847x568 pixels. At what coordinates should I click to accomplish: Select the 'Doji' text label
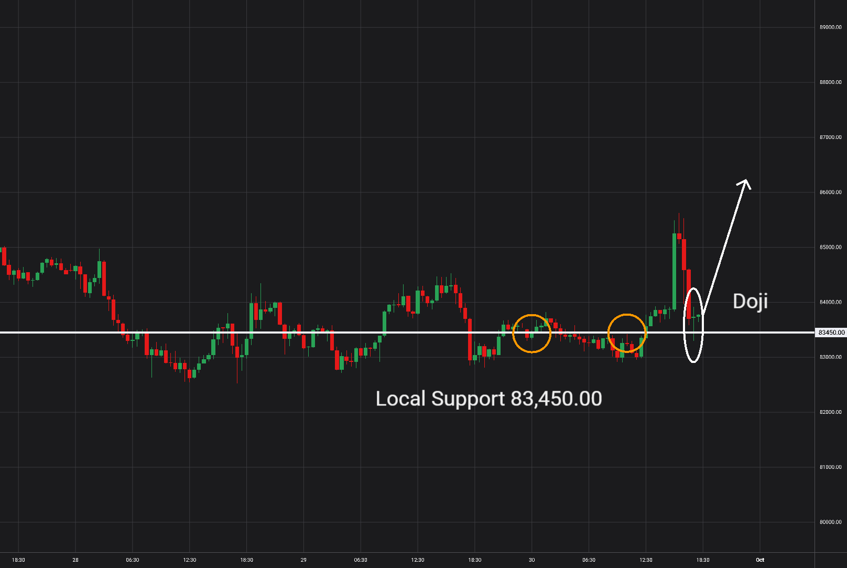pos(750,301)
